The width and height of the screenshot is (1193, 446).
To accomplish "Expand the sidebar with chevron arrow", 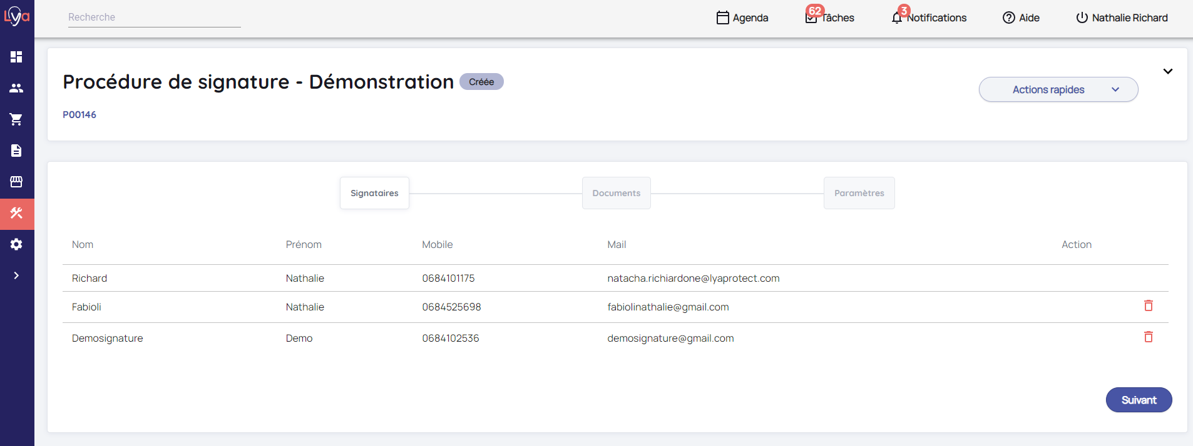I will tap(16, 275).
